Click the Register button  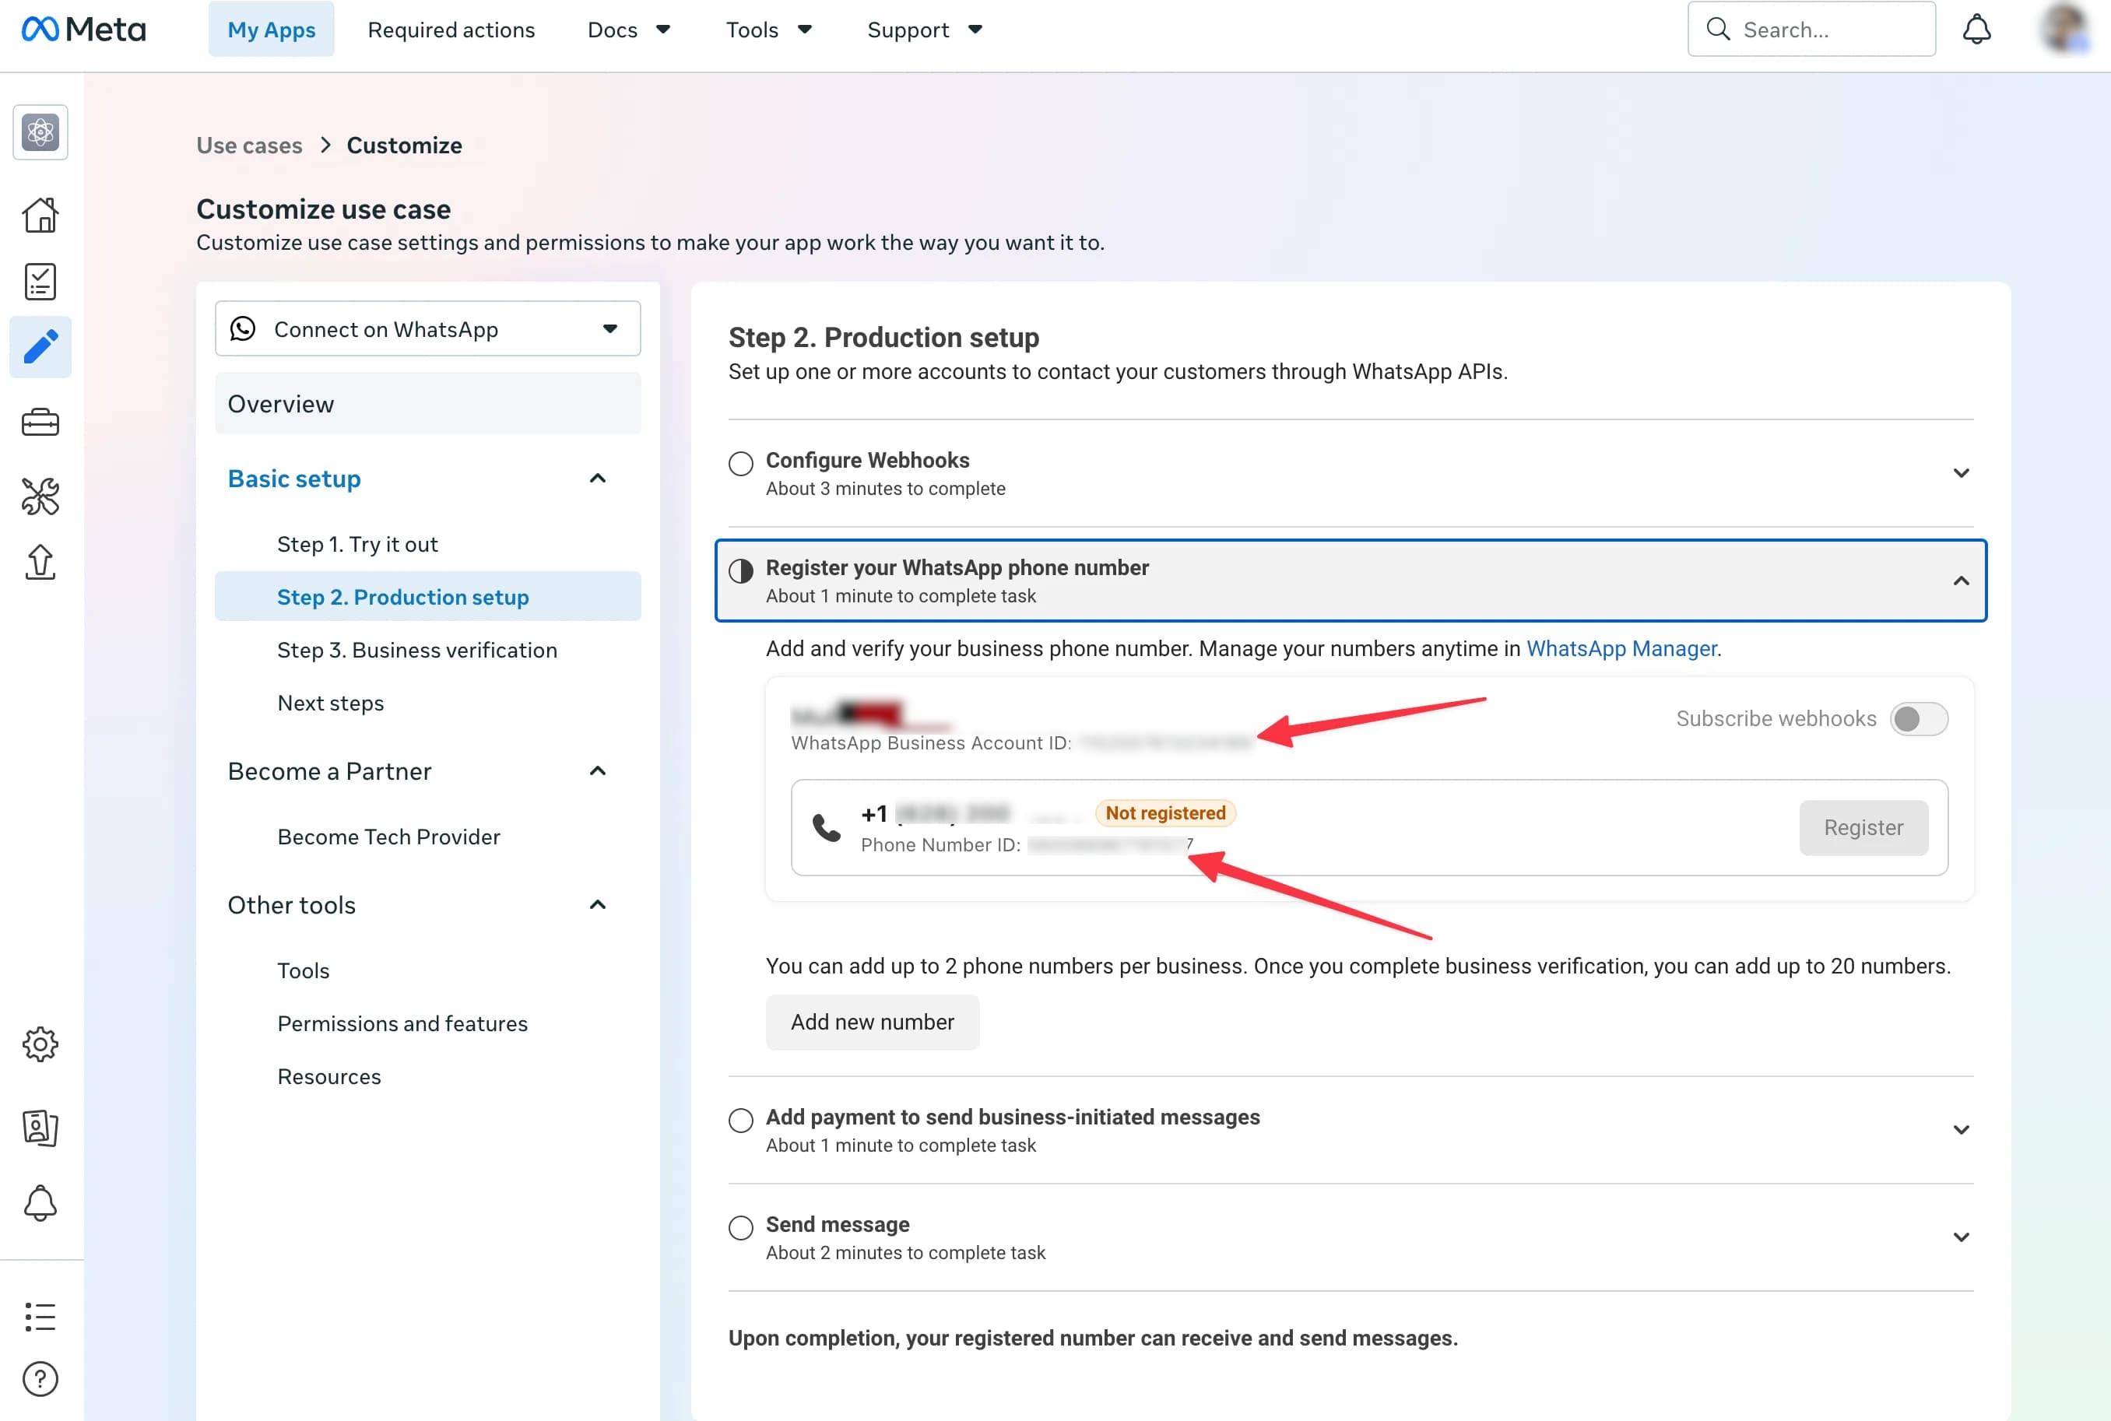(x=1863, y=827)
